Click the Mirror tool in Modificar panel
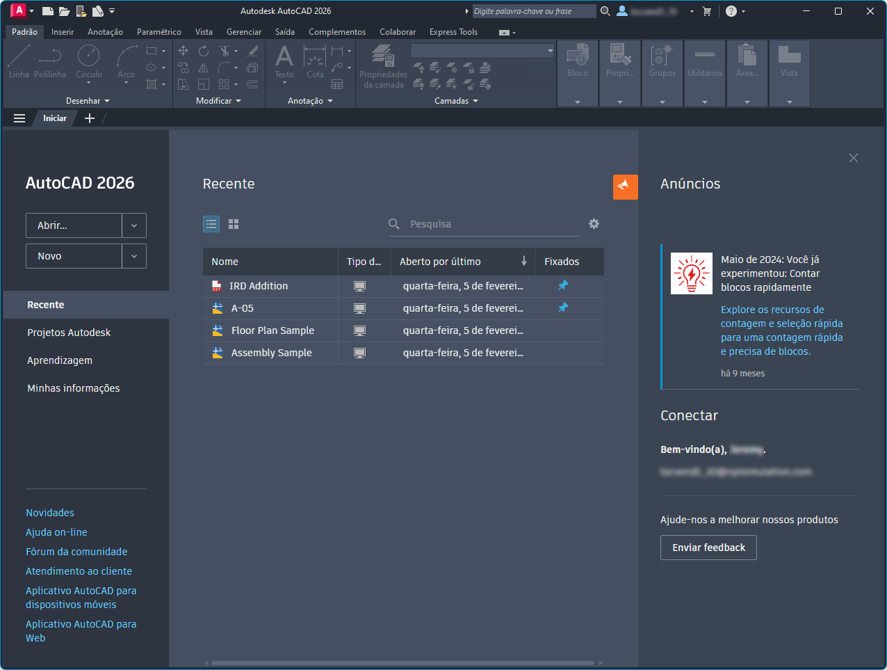 pyautogui.click(x=203, y=67)
